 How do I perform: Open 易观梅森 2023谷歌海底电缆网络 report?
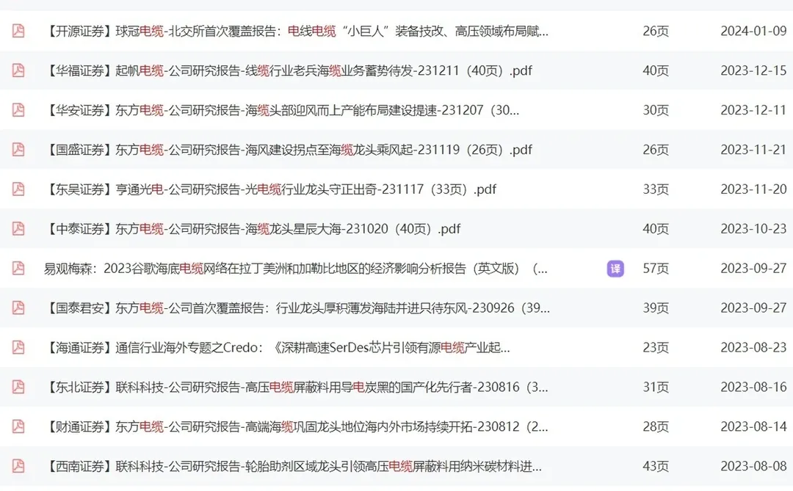(295, 269)
